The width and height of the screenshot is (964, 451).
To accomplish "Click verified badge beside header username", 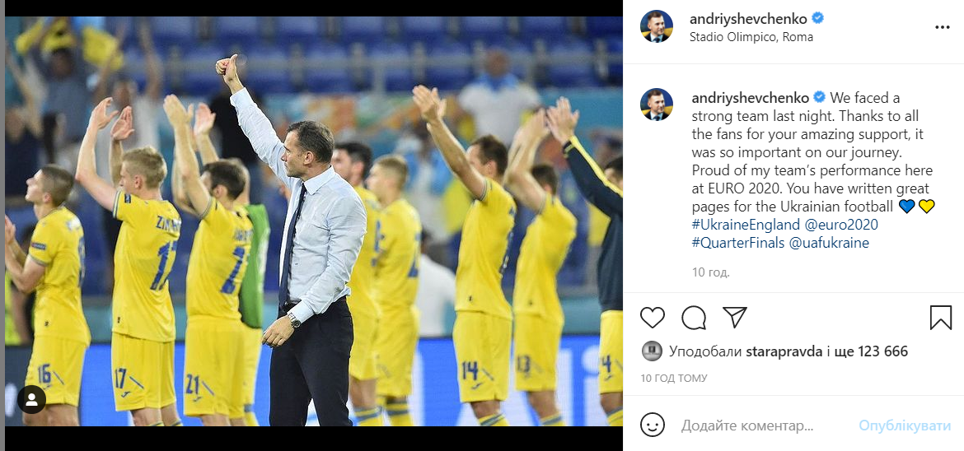I will (x=817, y=18).
